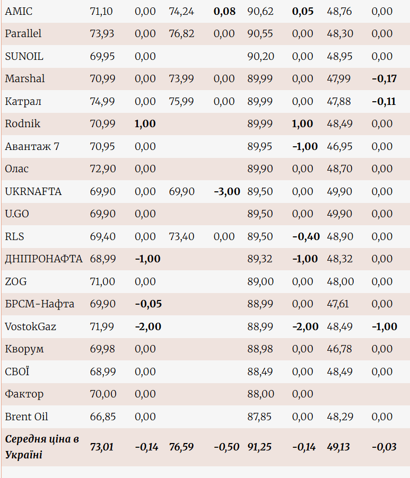Click the −0,17 change in Marshal row
This screenshot has width=410, height=478.
[x=384, y=79]
